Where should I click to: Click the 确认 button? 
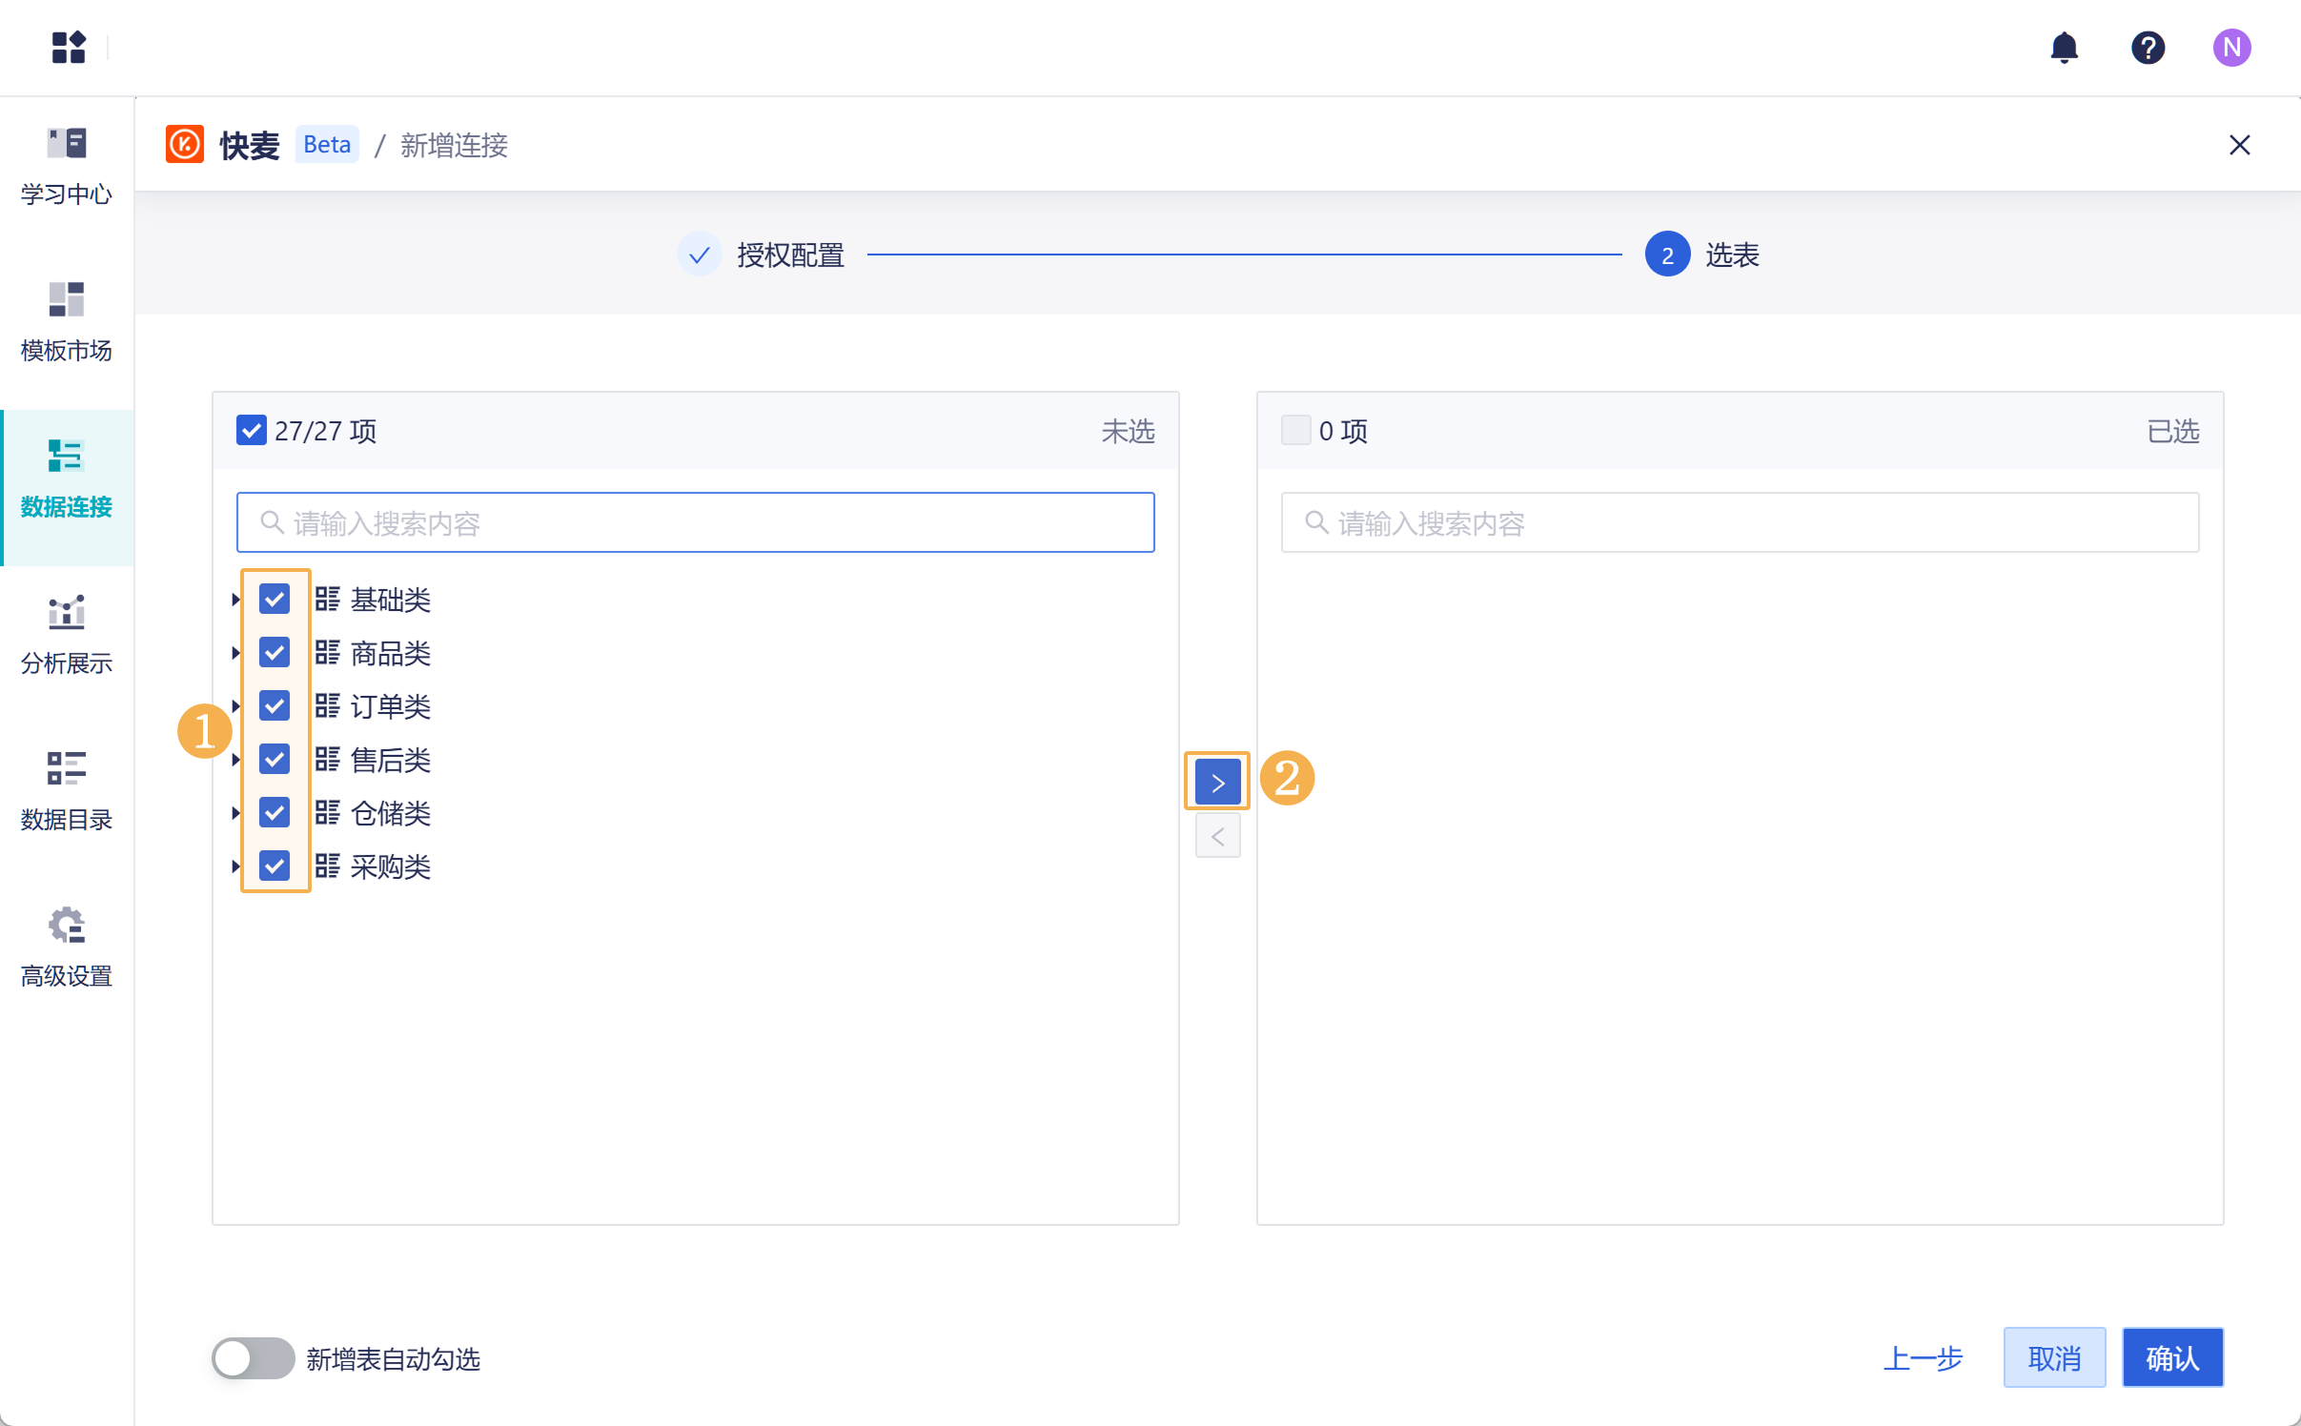pyautogui.click(x=2171, y=1357)
